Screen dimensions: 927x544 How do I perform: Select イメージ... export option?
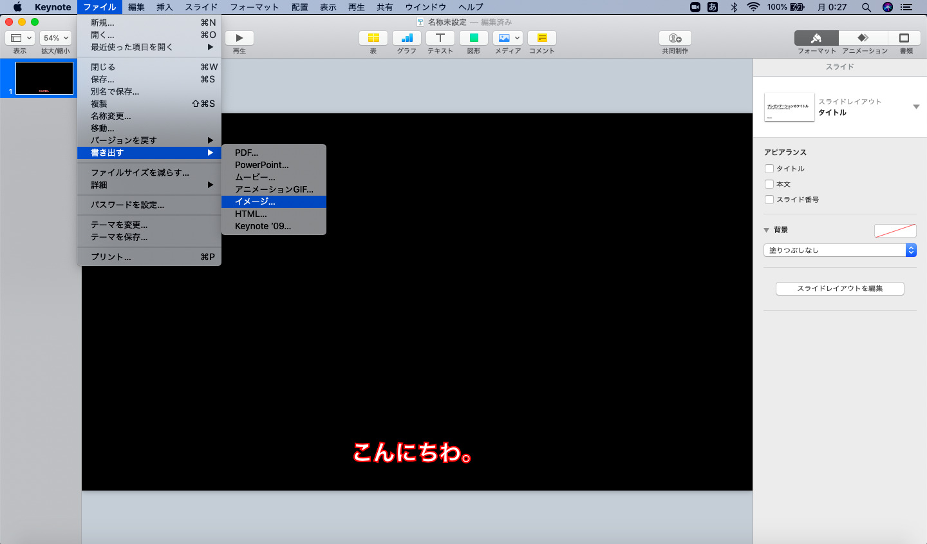[x=274, y=202]
